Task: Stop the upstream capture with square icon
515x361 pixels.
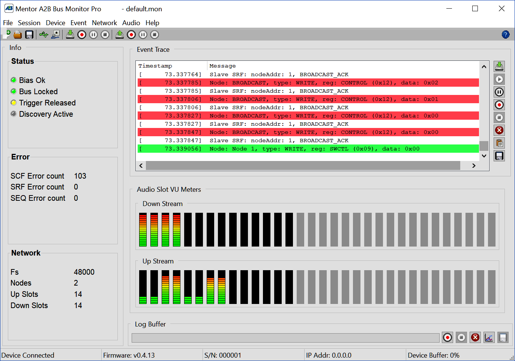Action: pos(154,34)
